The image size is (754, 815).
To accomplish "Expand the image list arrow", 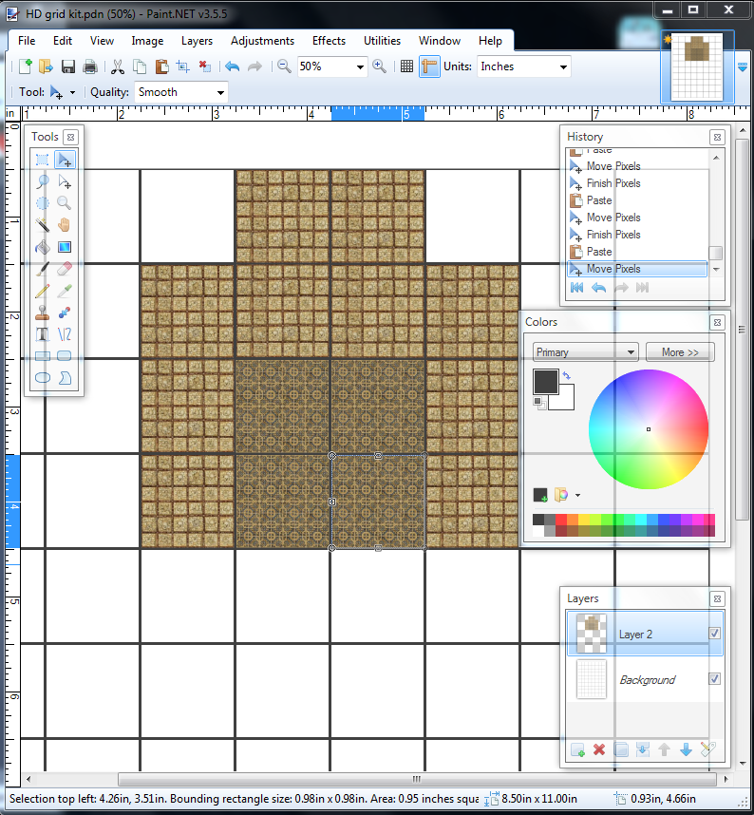I will [744, 67].
